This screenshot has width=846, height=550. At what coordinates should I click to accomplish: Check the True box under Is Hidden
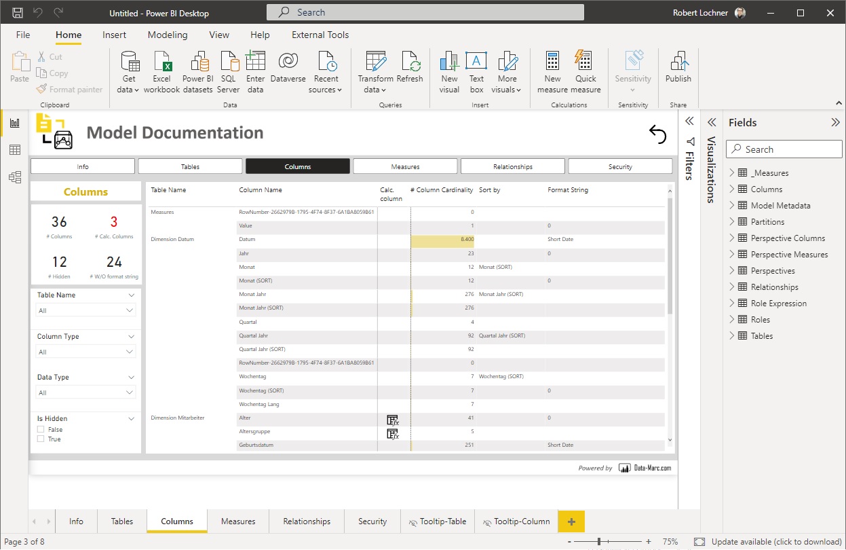coord(39,439)
